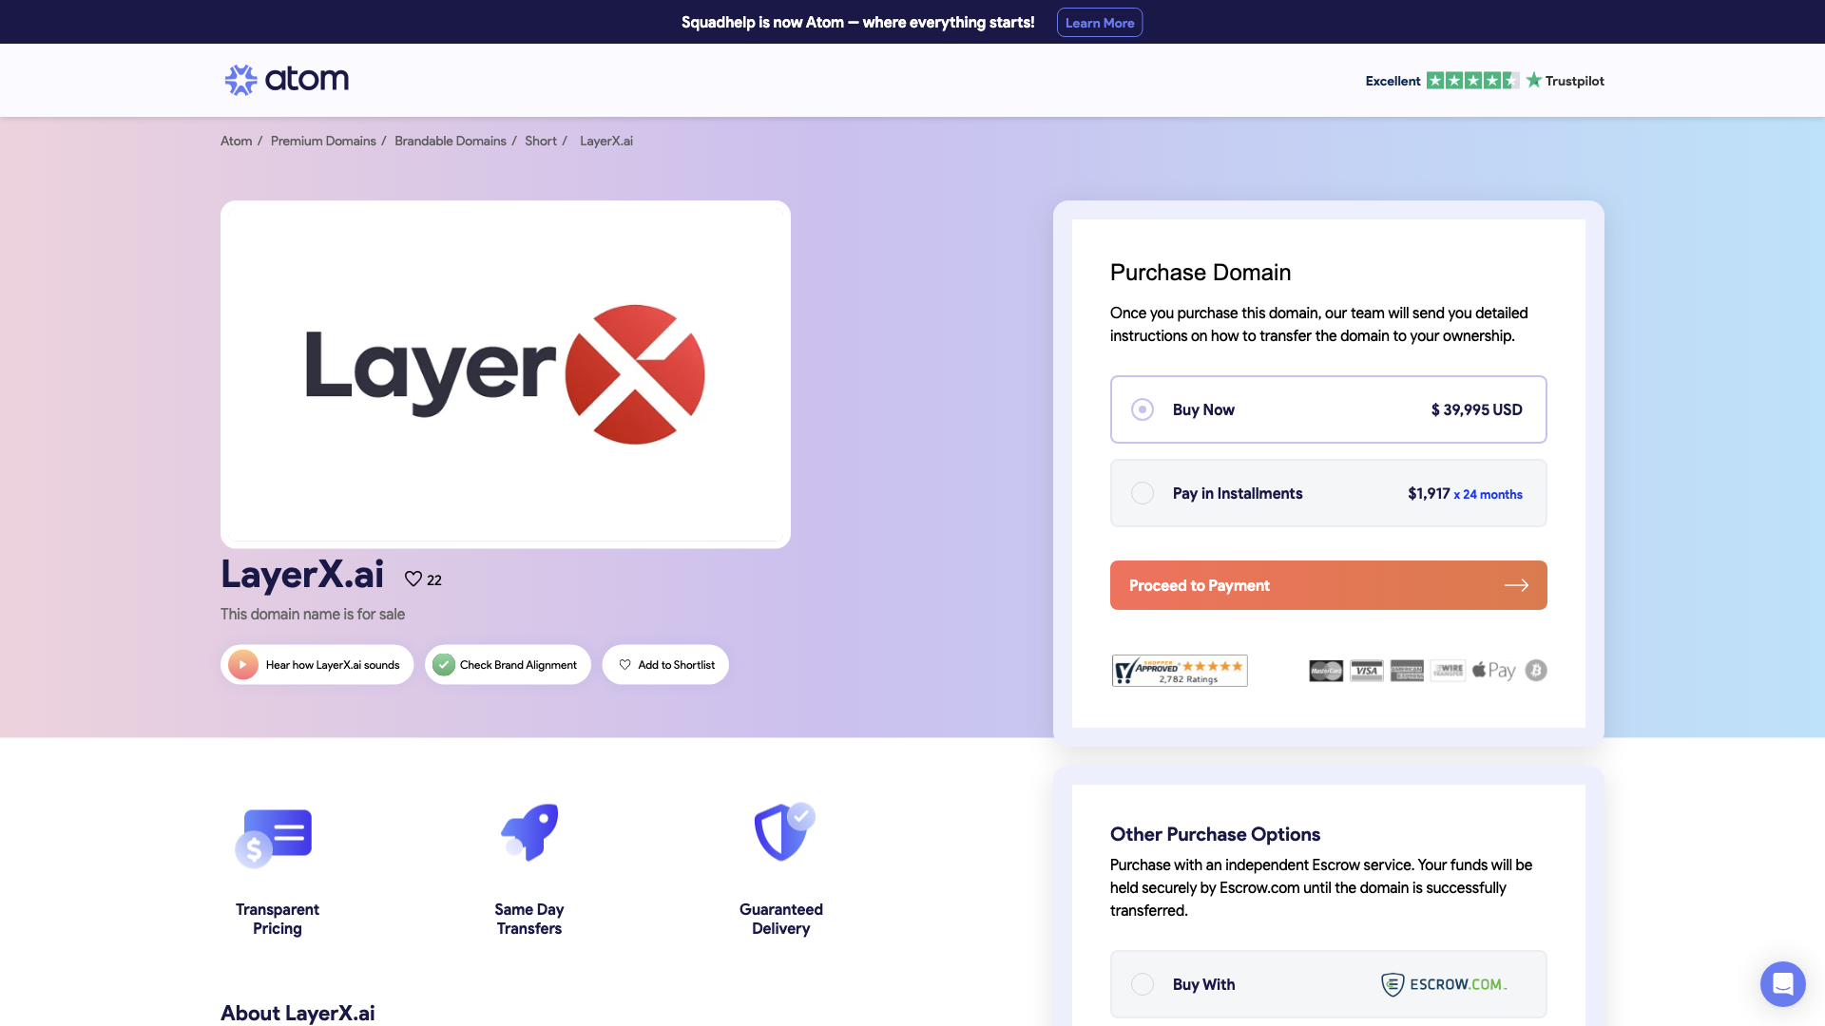The height and width of the screenshot is (1026, 1825).
Task: Play how LayerX.ai sounds
Action: click(317, 664)
